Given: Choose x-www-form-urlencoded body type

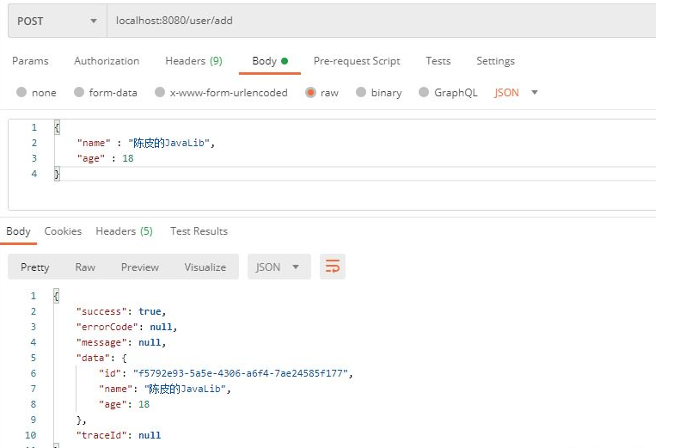Looking at the screenshot, I should [159, 93].
